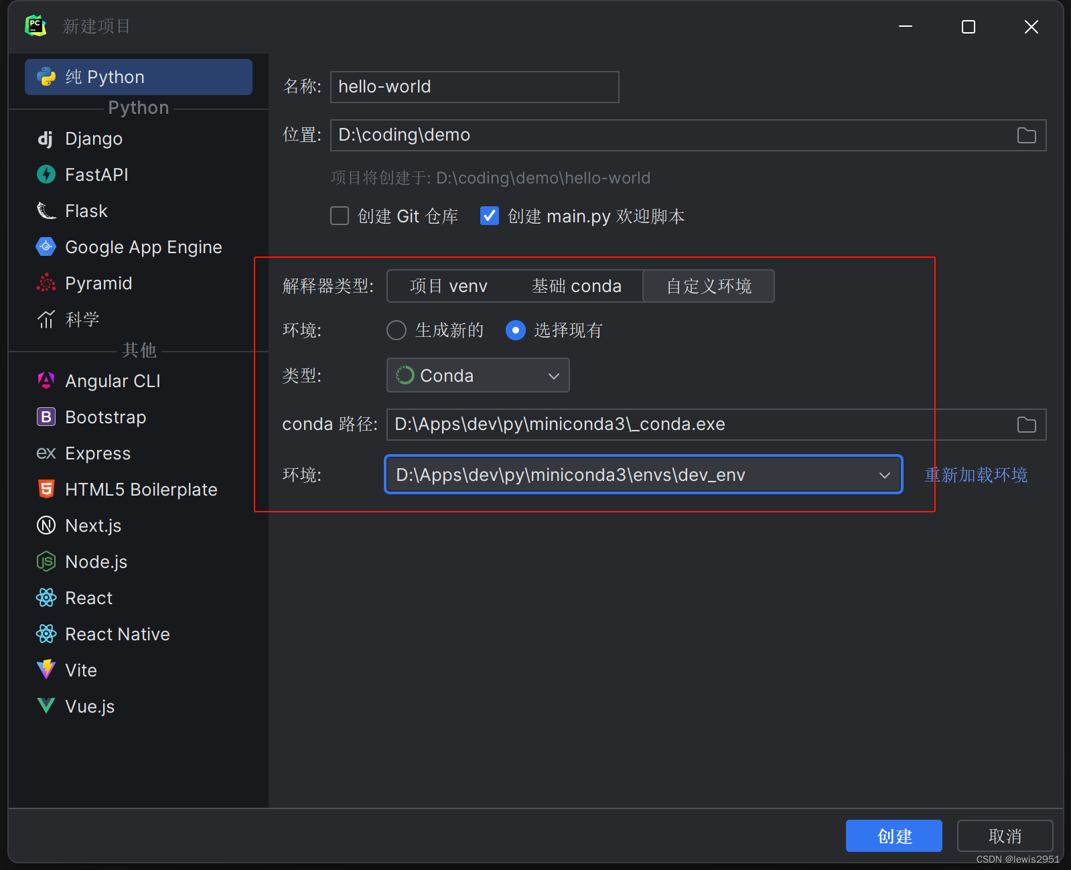Click the 创建 button
The width and height of the screenshot is (1071, 870).
894,836
